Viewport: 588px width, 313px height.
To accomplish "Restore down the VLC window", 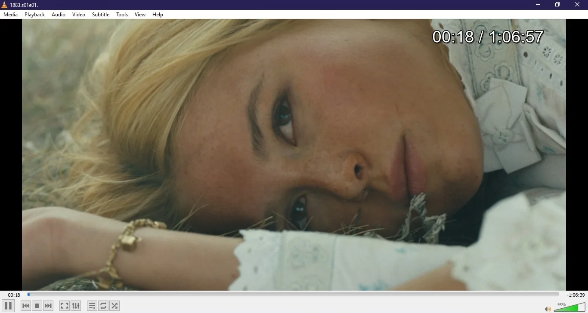I will click(x=557, y=5).
